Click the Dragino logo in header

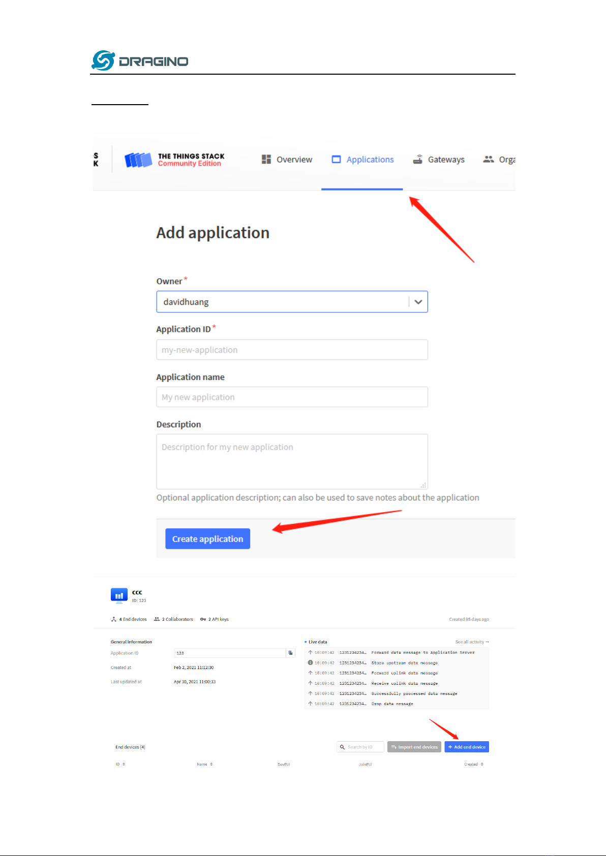(x=140, y=60)
